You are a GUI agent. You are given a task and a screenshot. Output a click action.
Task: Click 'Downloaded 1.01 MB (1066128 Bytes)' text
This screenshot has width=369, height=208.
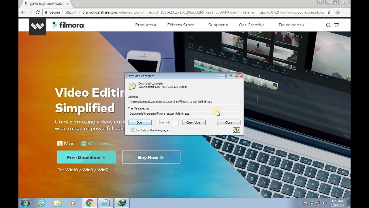click(x=163, y=87)
